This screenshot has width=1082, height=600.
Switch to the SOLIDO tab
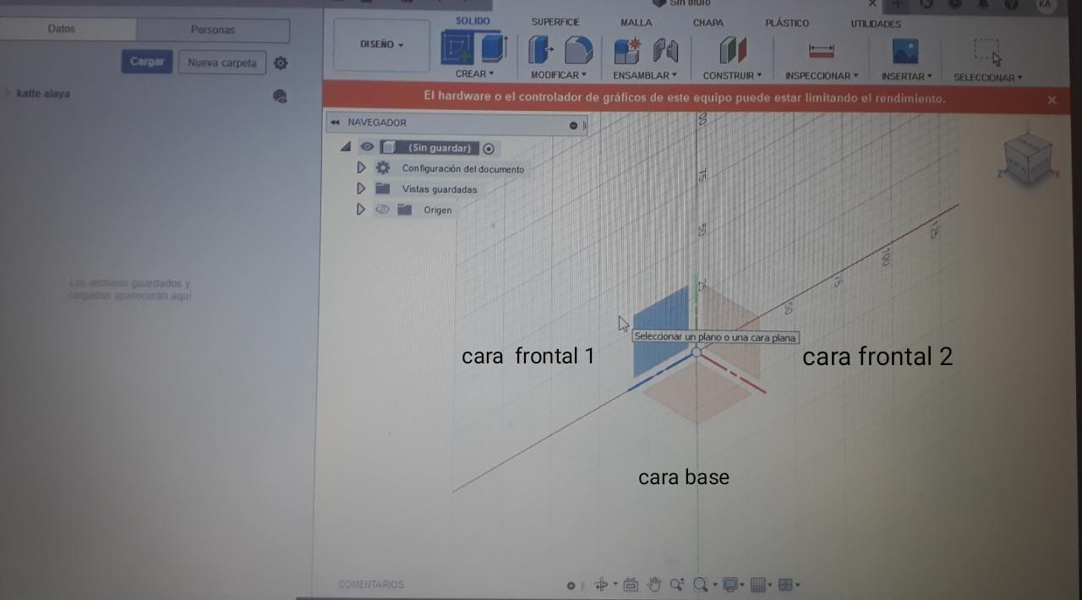(473, 20)
